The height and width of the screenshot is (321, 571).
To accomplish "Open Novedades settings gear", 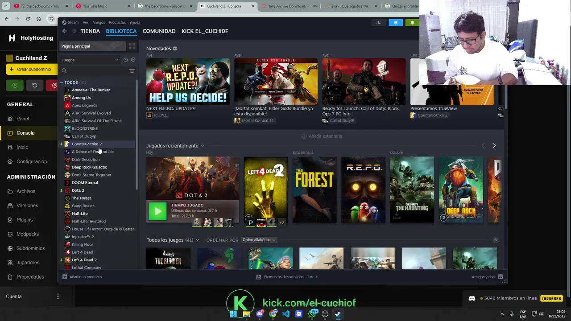I will [x=175, y=48].
